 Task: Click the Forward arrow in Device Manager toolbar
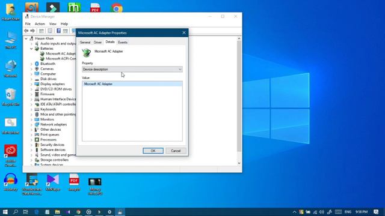[x=32, y=31]
